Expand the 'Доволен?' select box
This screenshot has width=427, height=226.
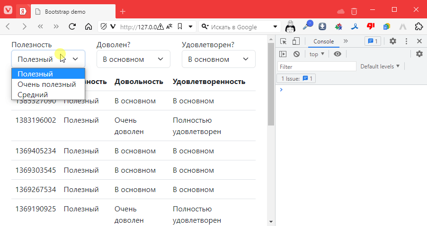(133, 59)
